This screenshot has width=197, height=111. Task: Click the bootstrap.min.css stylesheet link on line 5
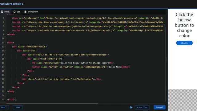pos(92,18)
